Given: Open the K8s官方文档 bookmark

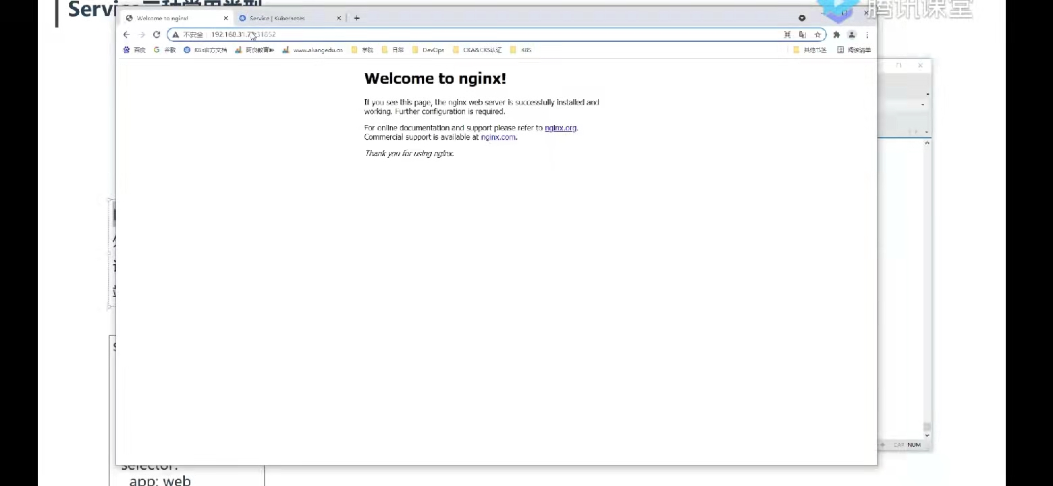Looking at the screenshot, I should coord(205,50).
